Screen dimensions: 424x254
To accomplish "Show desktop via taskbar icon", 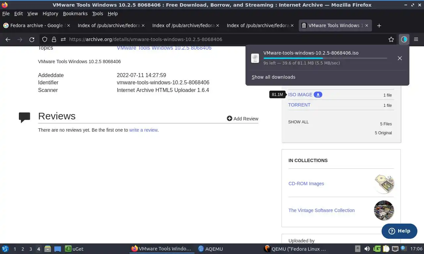I will tap(58, 249).
